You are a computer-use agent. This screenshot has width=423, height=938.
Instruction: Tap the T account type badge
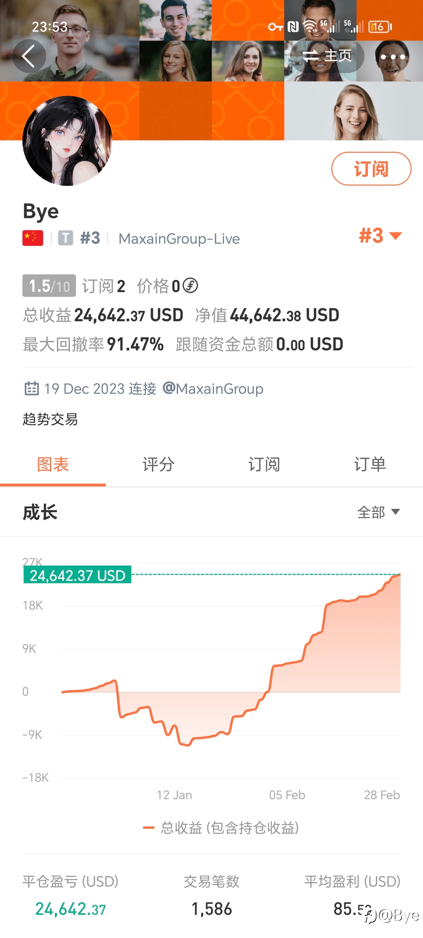click(x=66, y=238)
